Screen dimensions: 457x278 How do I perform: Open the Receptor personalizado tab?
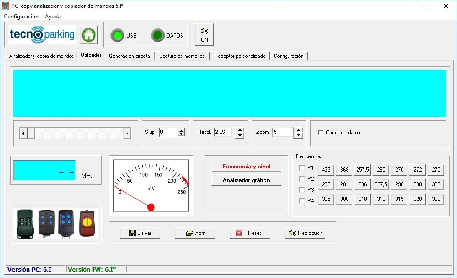pos(240,56)
